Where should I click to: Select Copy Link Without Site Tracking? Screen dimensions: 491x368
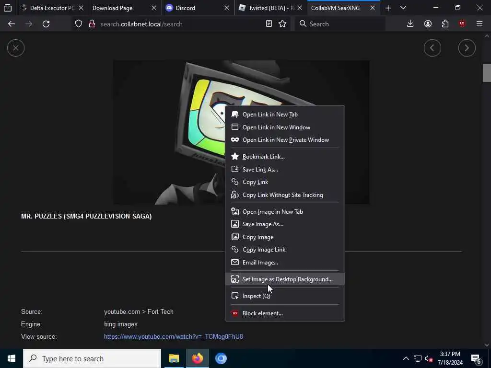point(285,195)
